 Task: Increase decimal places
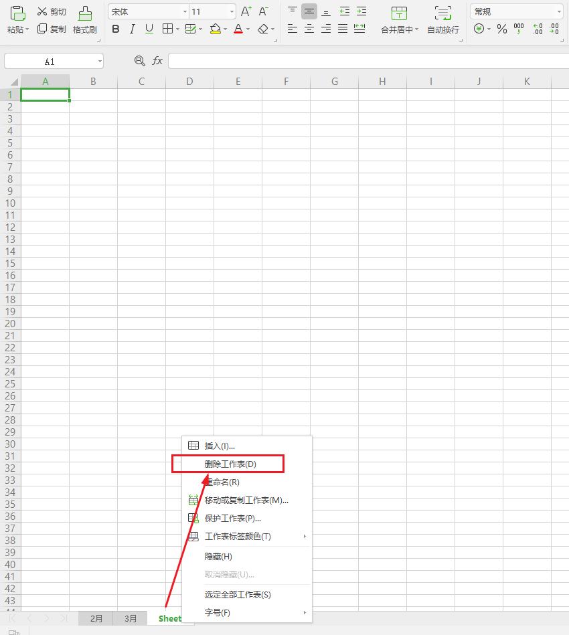coord(538,29)
